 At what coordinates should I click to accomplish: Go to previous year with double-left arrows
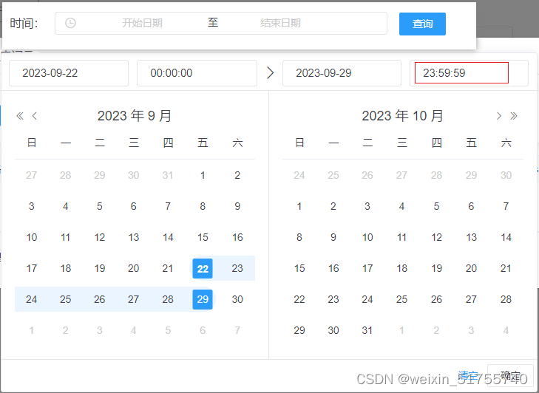point(20,116)
